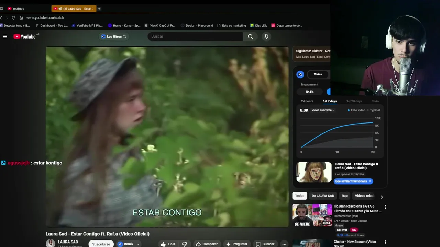Dislike the video with thumbs-down icon

click(x=185, y=244)
